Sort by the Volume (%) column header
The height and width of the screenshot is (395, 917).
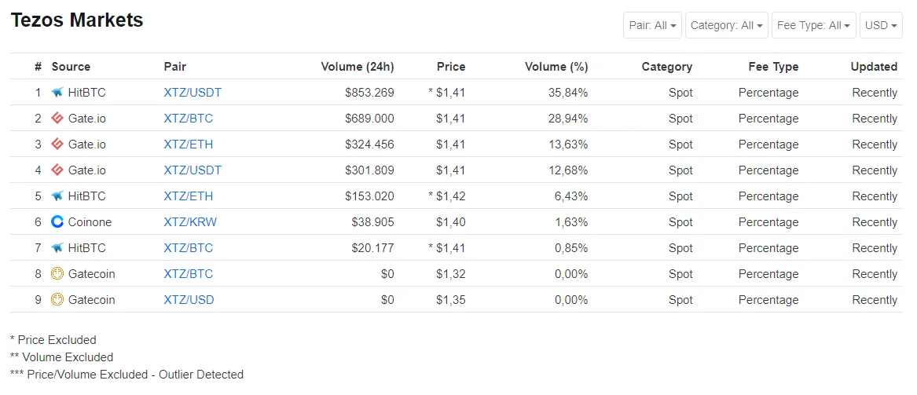(556, 67)
